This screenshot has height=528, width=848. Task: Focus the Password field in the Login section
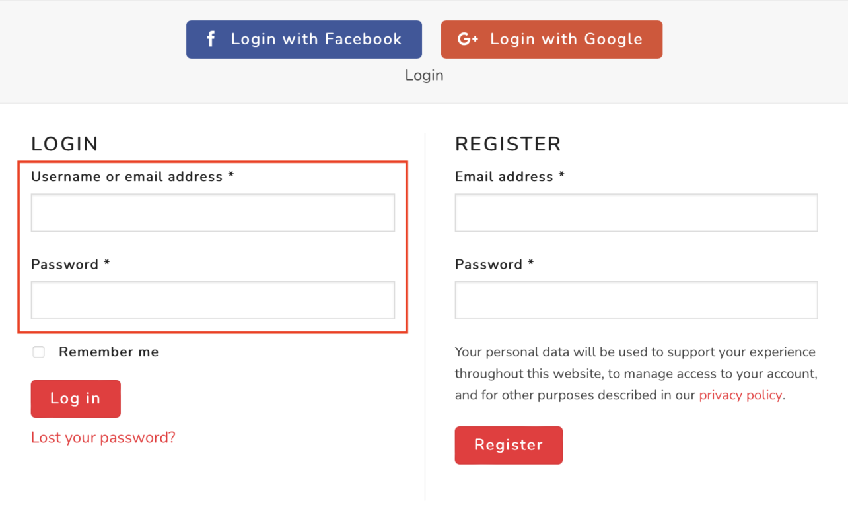tap(213, 300)
